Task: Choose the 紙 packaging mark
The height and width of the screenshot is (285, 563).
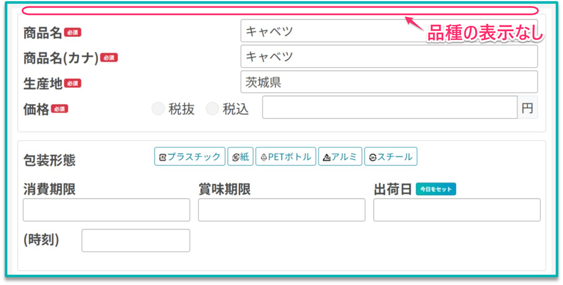Action: (241, 157)
